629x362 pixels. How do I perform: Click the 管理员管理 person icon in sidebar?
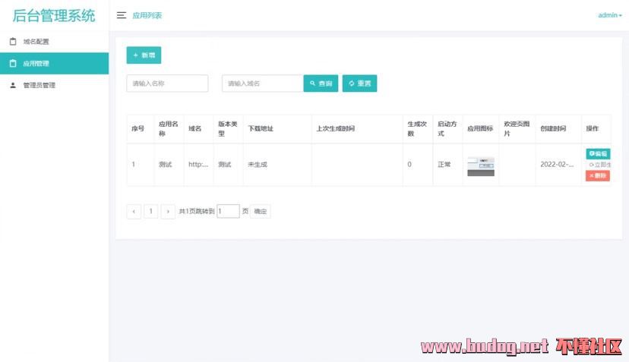[13, 85]
